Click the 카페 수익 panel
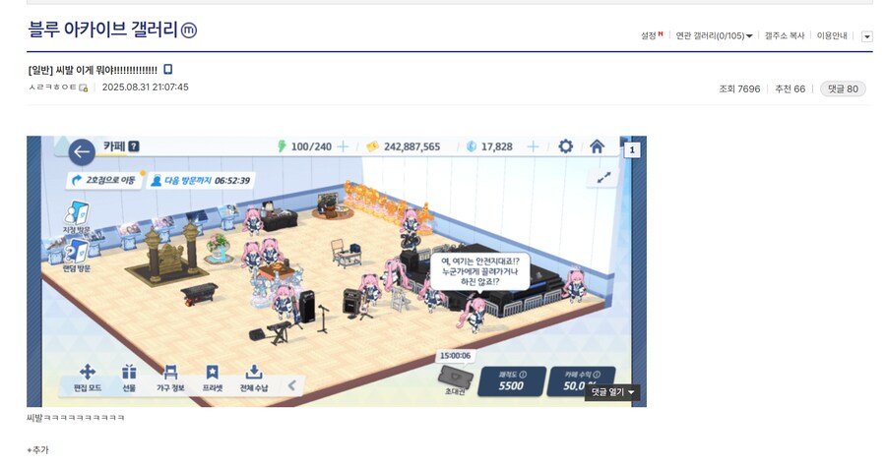The height and width of the screenshot is (465, 886). click(579, 380)
